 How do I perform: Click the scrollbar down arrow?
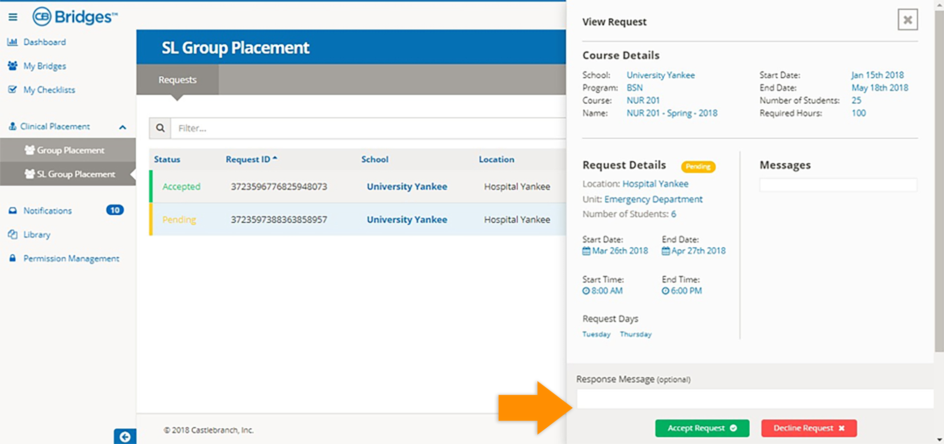pos(939,440)
